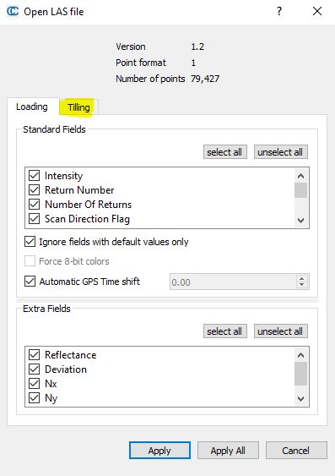Uncheck the Reflectance extra field

tap(35, 354)
